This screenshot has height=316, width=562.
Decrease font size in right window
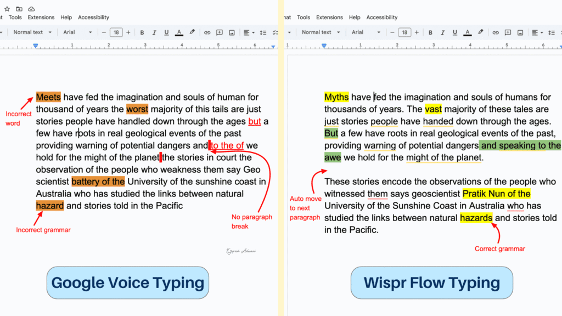[392, 32]
